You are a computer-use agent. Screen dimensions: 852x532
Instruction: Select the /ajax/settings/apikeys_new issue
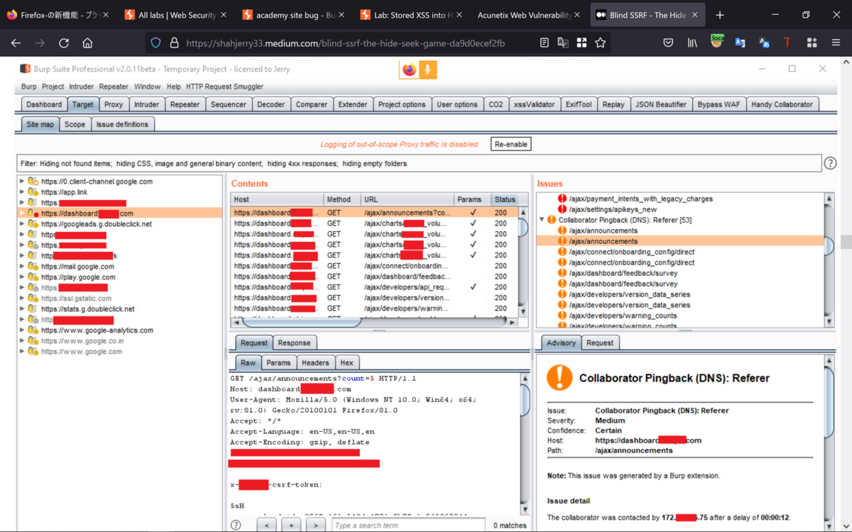612,209
